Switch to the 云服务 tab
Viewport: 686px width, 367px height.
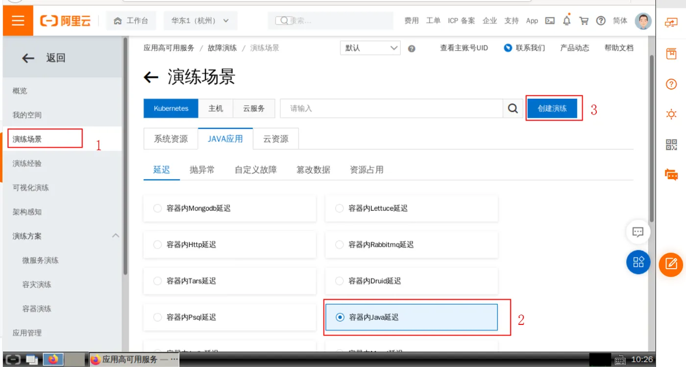point(254,109)
